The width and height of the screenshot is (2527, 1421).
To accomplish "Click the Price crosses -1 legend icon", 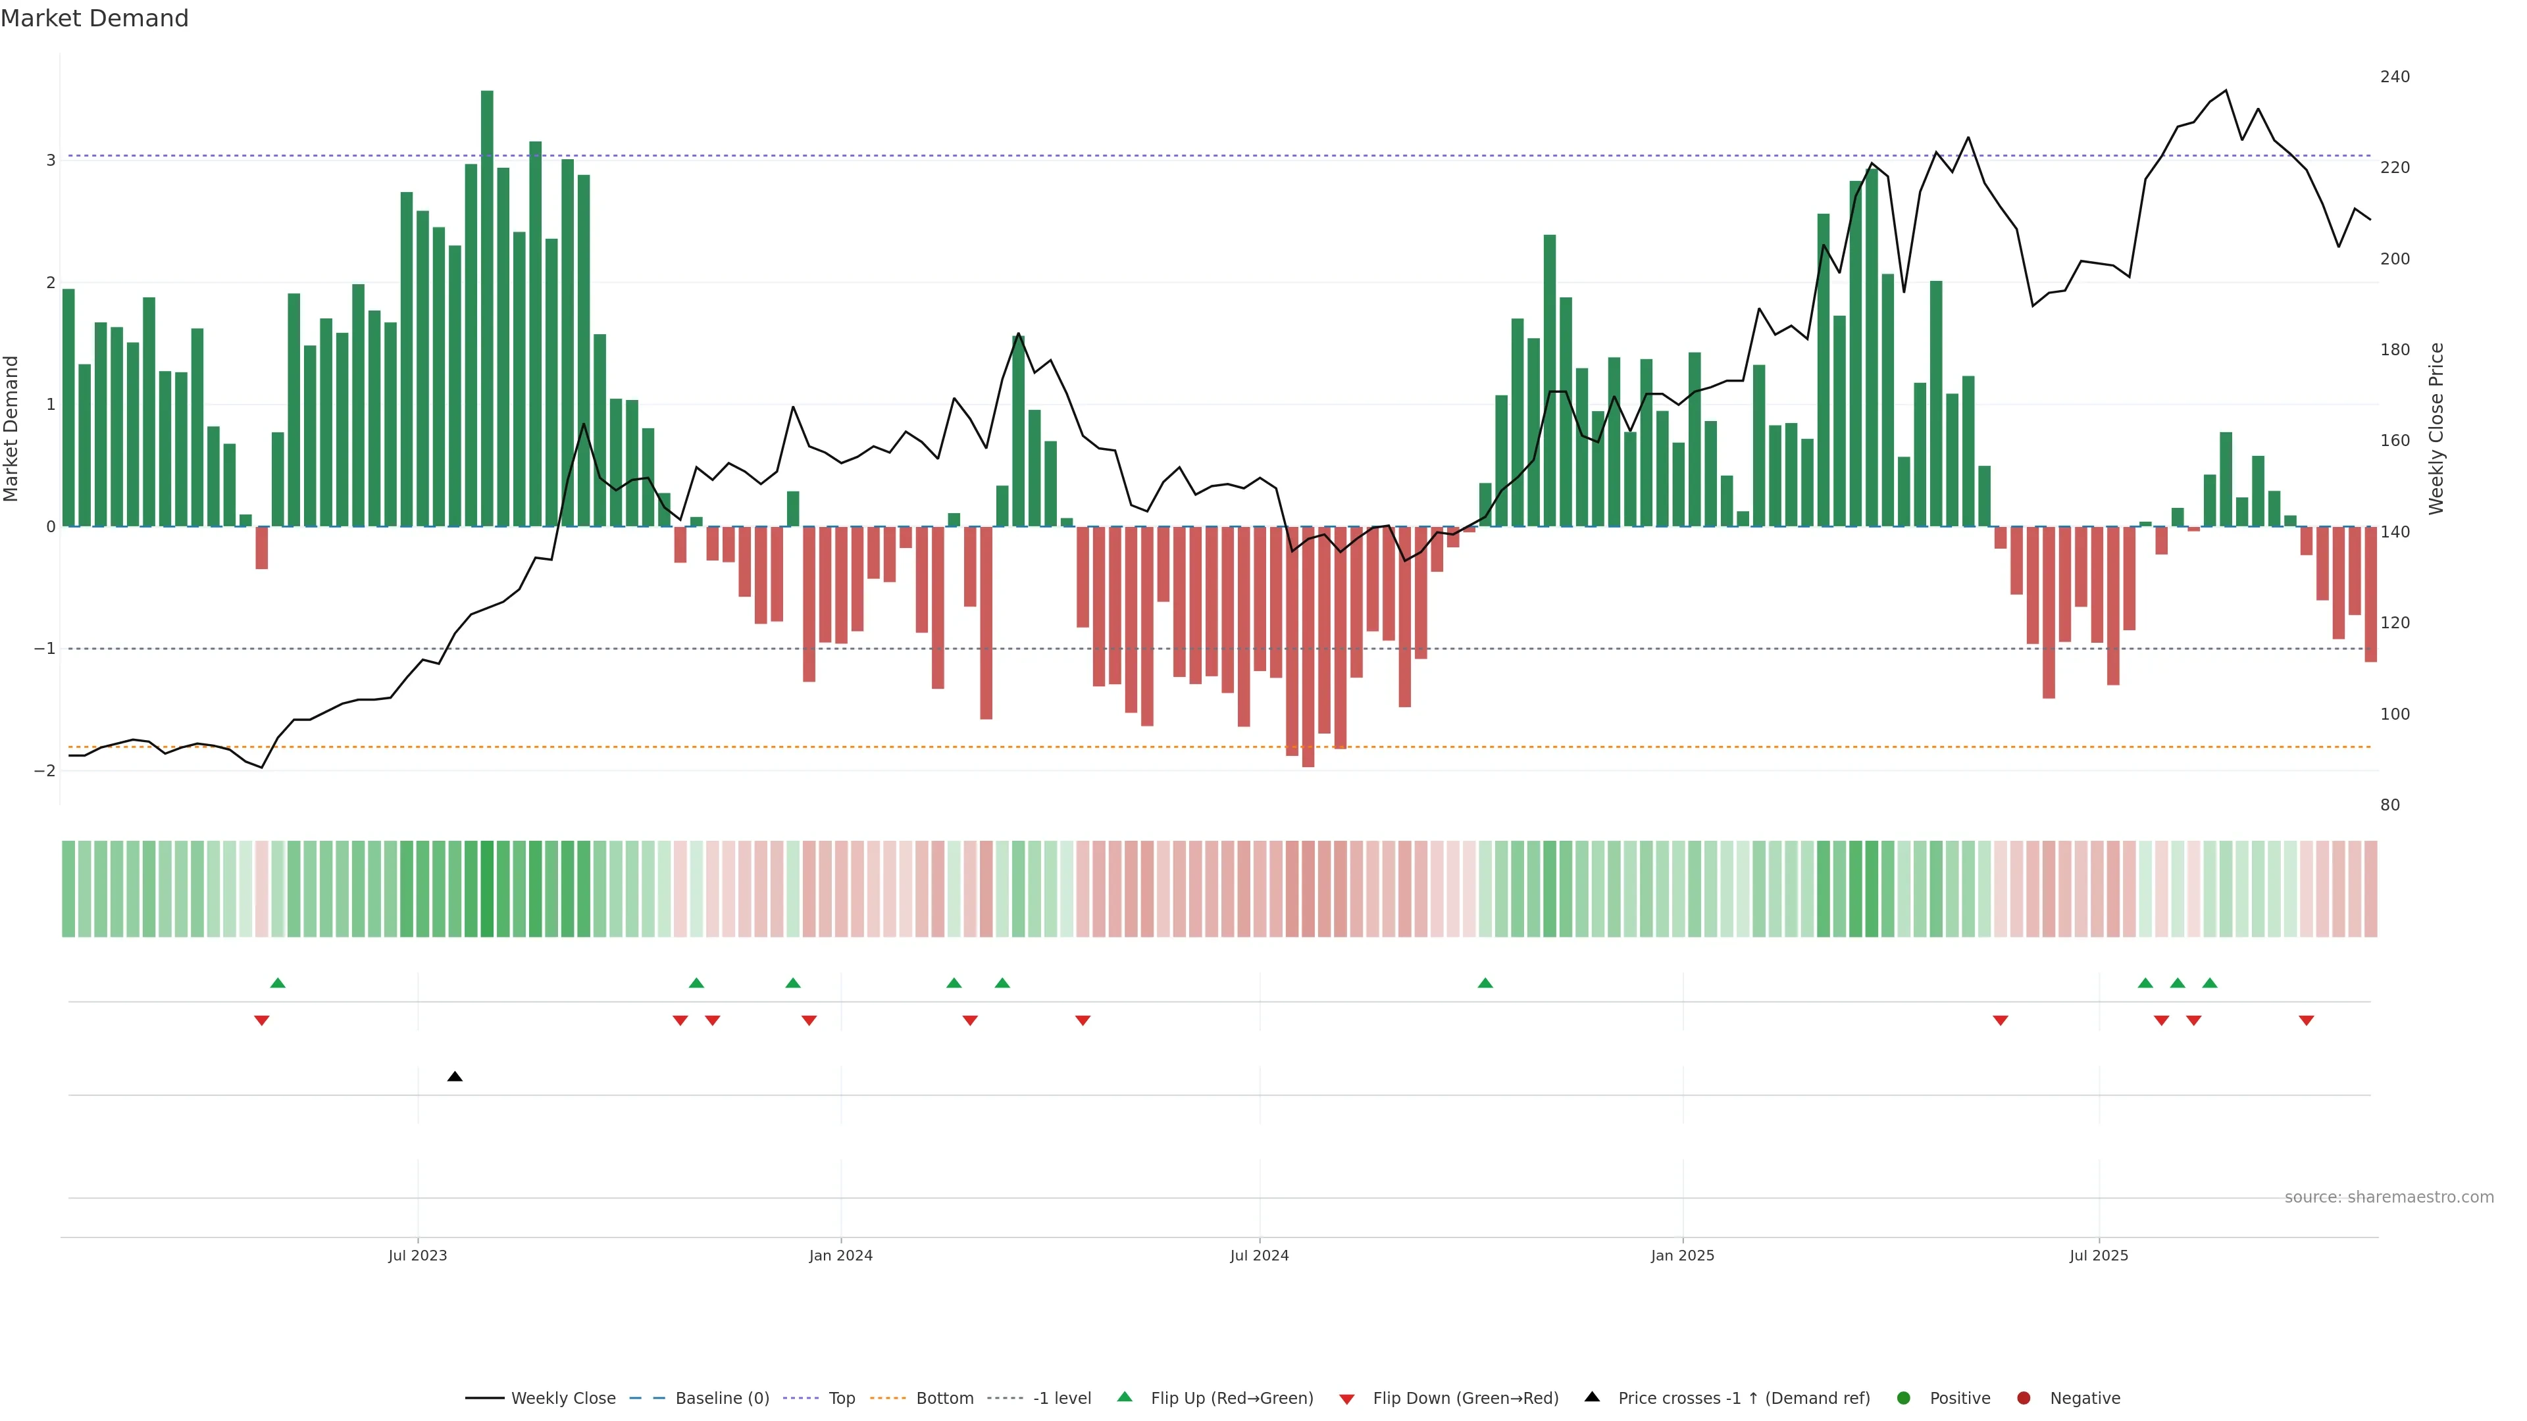I will pos(1592,1397).
